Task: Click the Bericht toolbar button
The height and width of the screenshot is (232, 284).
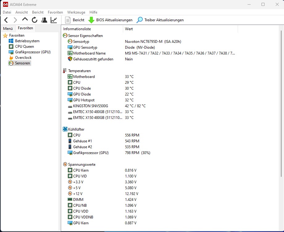Action: pyautogui.click(x=75, y=20)
